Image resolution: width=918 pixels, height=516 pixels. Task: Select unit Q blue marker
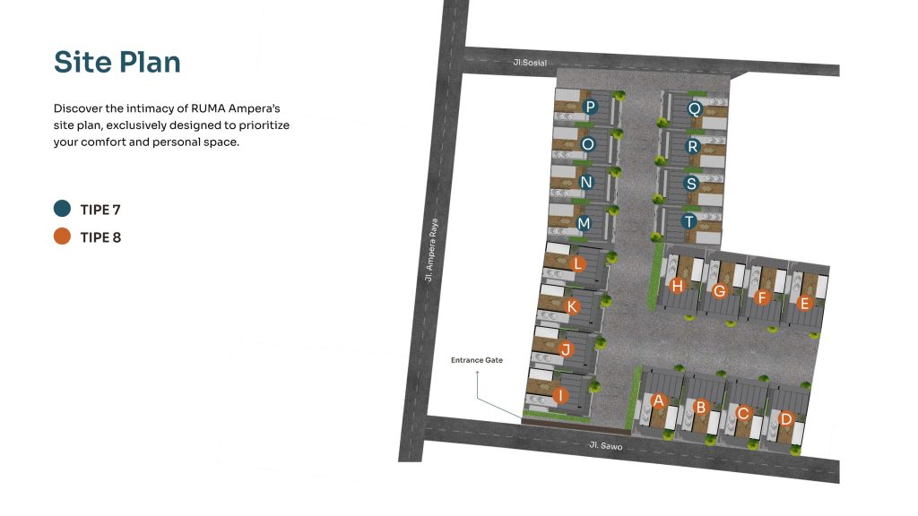point(694,108)
